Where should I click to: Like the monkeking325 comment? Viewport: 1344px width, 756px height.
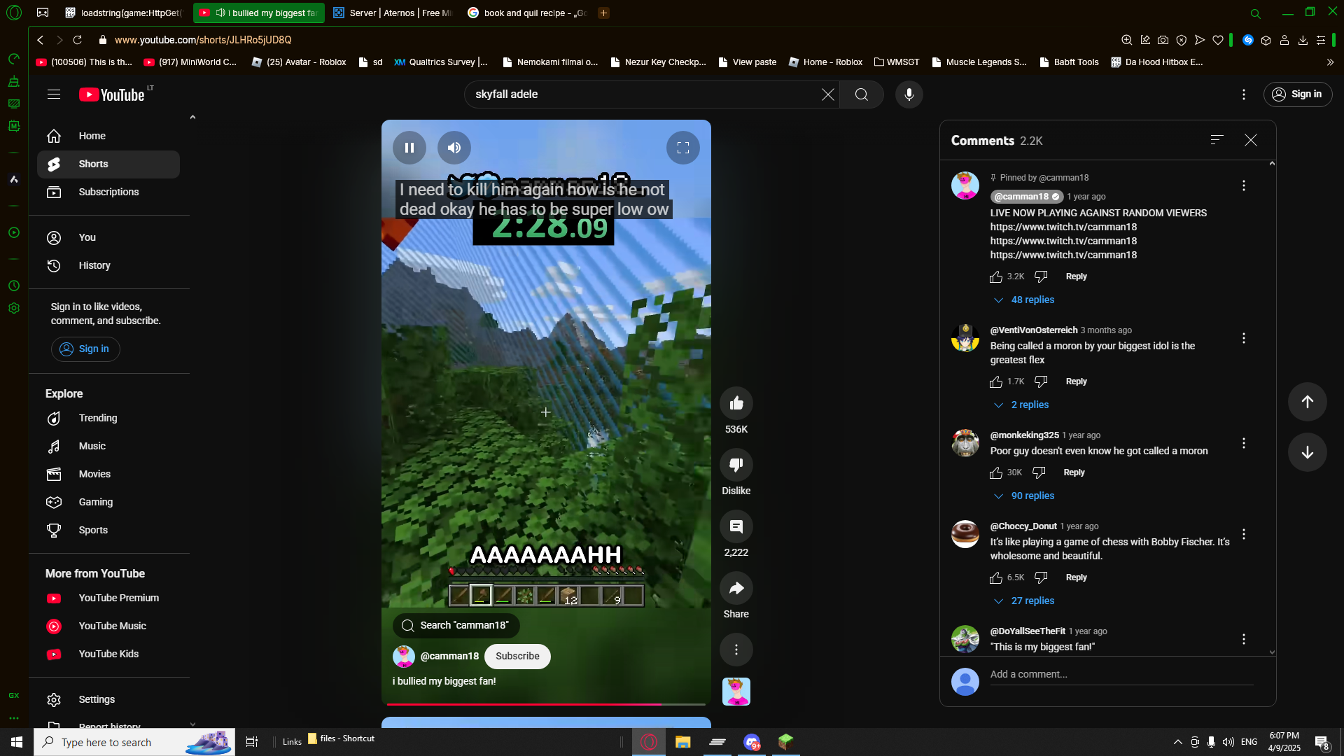(996, 472)
